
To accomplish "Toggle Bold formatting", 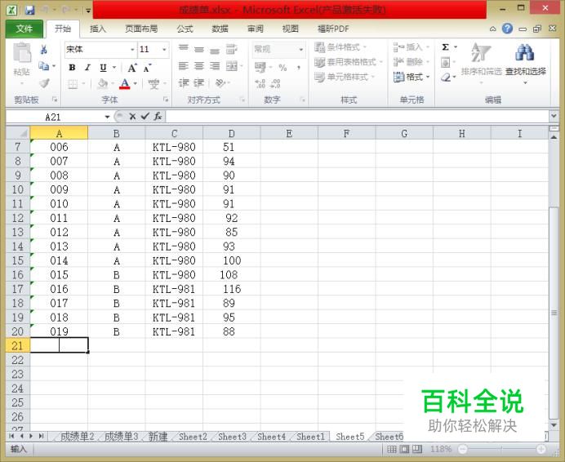I will pyautogui.click(x=72, y=68).
